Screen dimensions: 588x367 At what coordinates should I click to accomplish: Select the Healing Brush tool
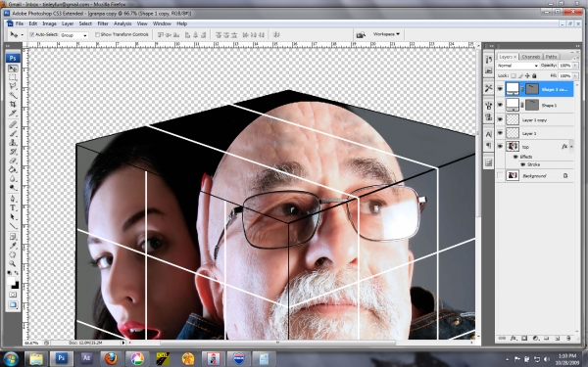pyautogui.click(x=13, y=124)
